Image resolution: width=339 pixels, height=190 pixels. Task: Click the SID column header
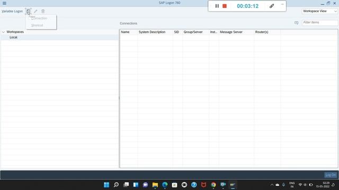click(177, 32)
